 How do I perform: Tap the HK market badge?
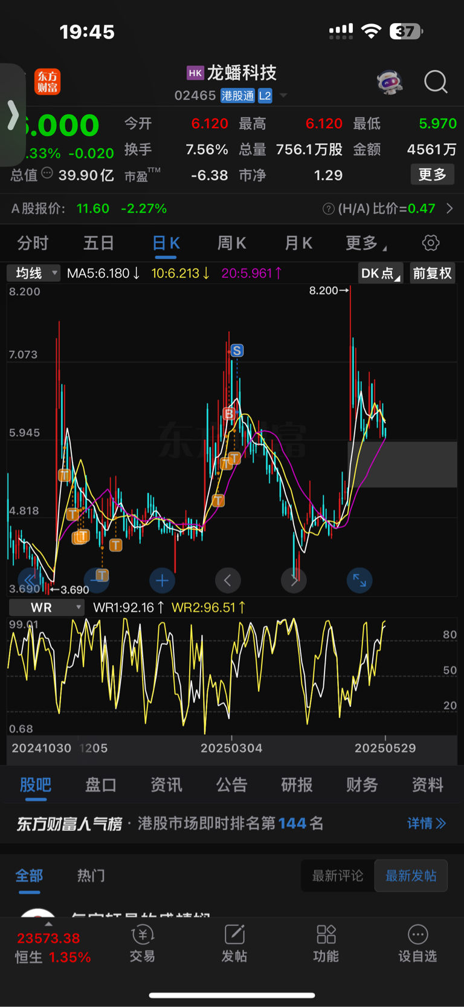[x=195, y=73]
